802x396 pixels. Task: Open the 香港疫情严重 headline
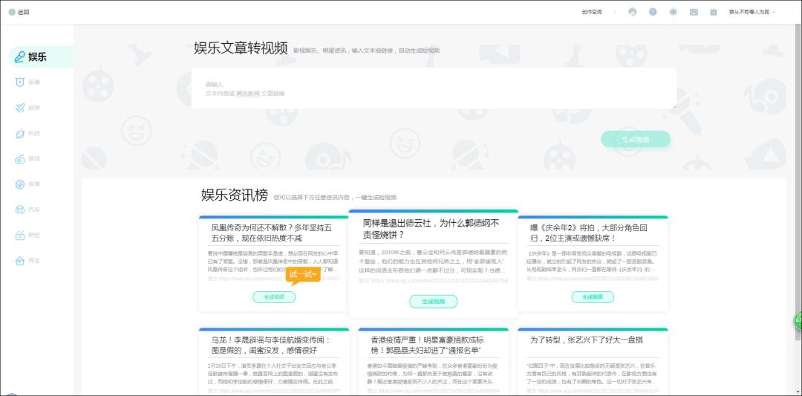pyautogui.click(x=428, y=345)
